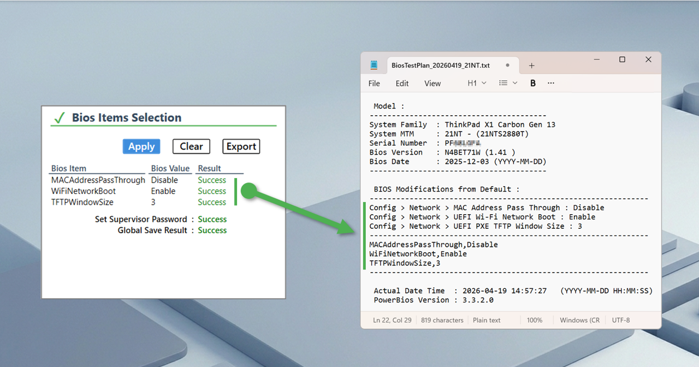699x367 pixels.
Task: Click the Result column header
Action: 210,168
